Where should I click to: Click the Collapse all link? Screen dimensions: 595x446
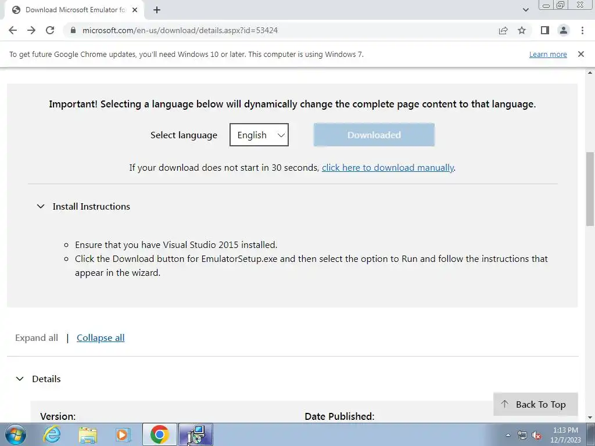pyautogui.click(x=101, y=338)
